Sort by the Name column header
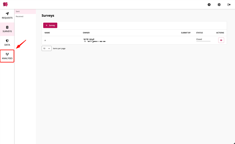 [x=47, y=33]
